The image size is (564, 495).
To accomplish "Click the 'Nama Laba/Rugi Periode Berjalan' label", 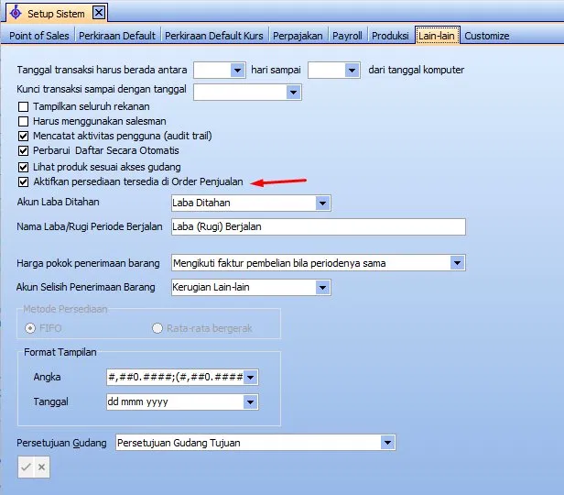I will tap(90, 226).
